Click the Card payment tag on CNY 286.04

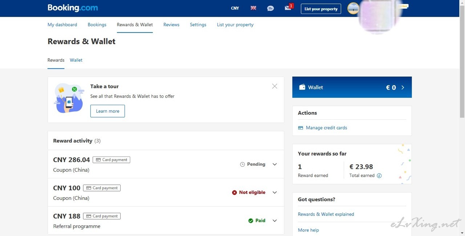point(112,160)
